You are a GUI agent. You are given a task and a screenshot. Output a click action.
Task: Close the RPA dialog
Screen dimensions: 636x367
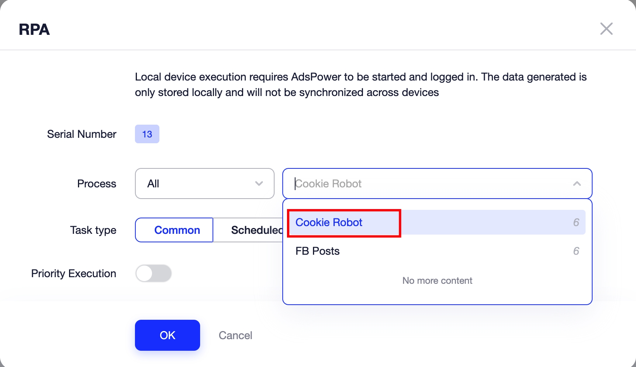point(607,29)
